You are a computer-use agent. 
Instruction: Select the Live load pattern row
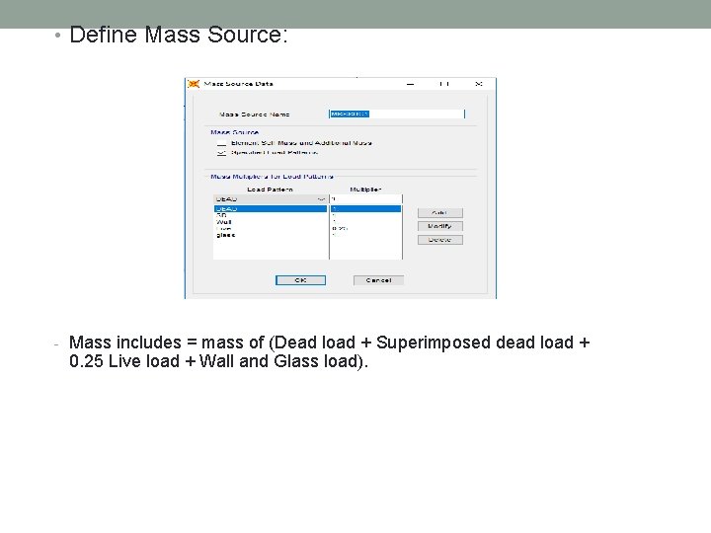point(271,229)
